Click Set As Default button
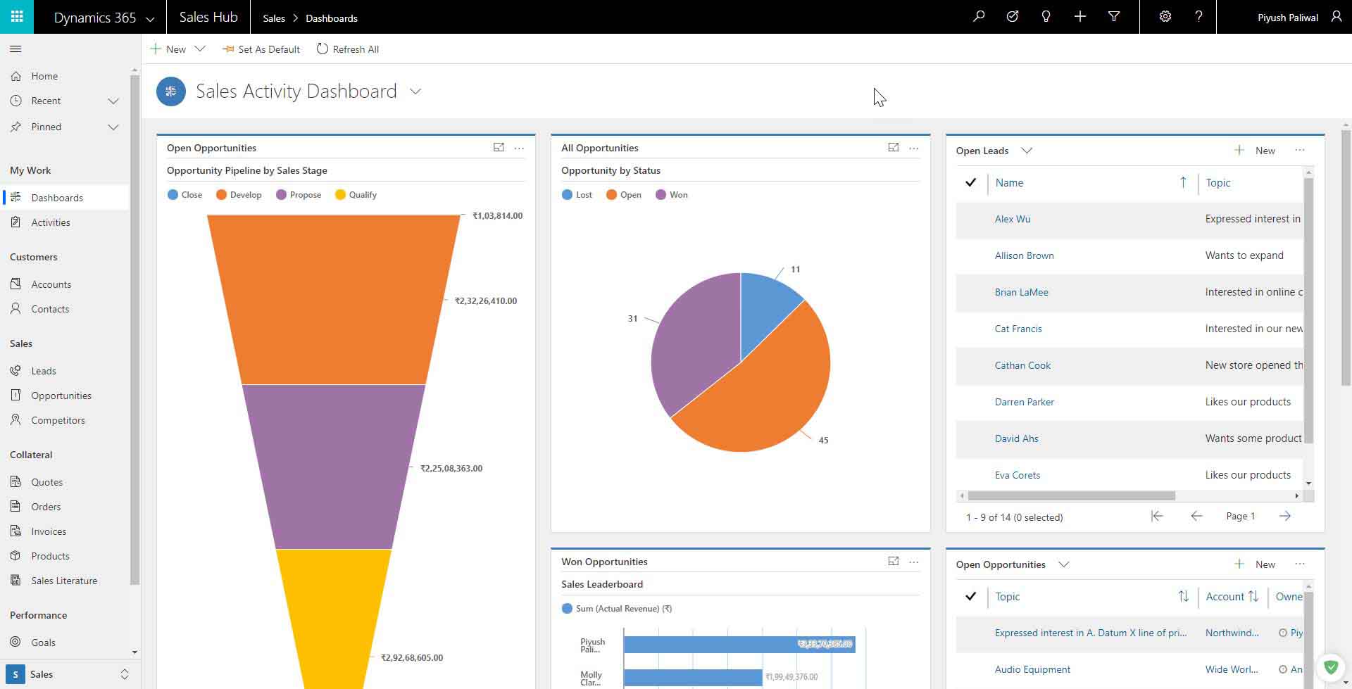This screenshot has height=689, width=1352. (x=261, y=49)
